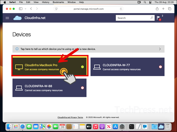
Task: Open Control Center in menu bar
Action: (x=150, y=2)
